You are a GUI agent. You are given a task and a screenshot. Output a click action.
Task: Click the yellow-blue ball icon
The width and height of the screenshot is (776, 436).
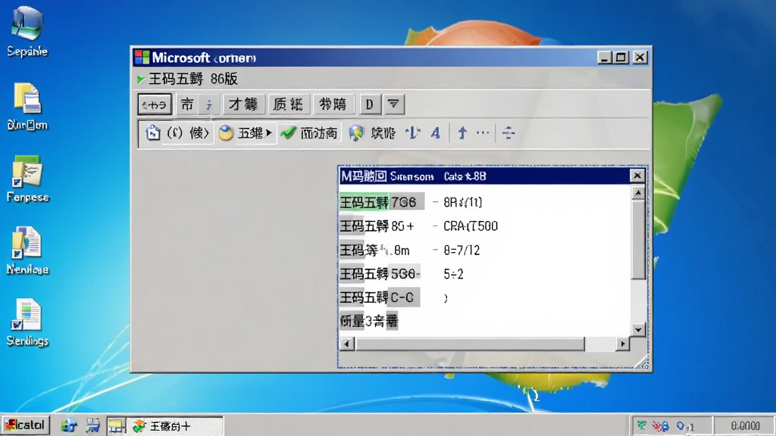(x=226, y=132)
